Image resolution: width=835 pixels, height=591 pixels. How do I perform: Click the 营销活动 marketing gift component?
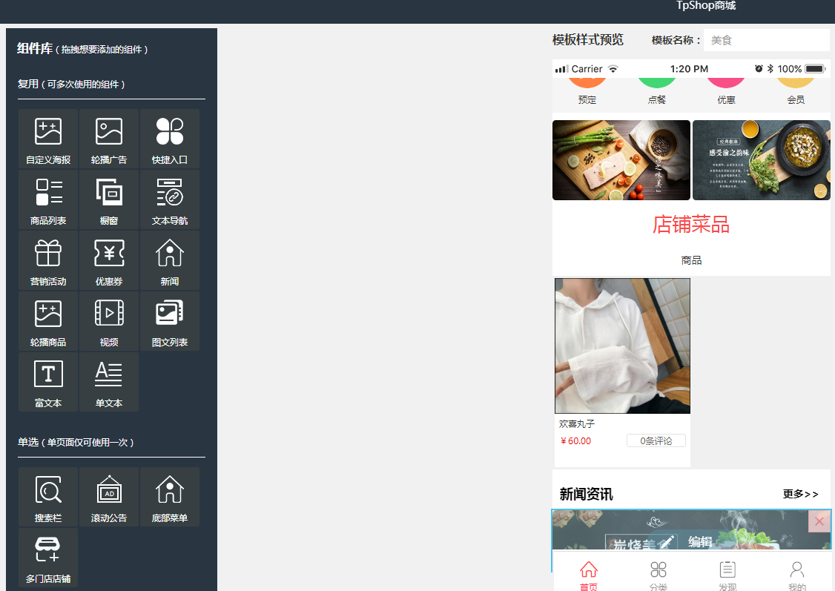pyautogui.click(x=48, y=260)
